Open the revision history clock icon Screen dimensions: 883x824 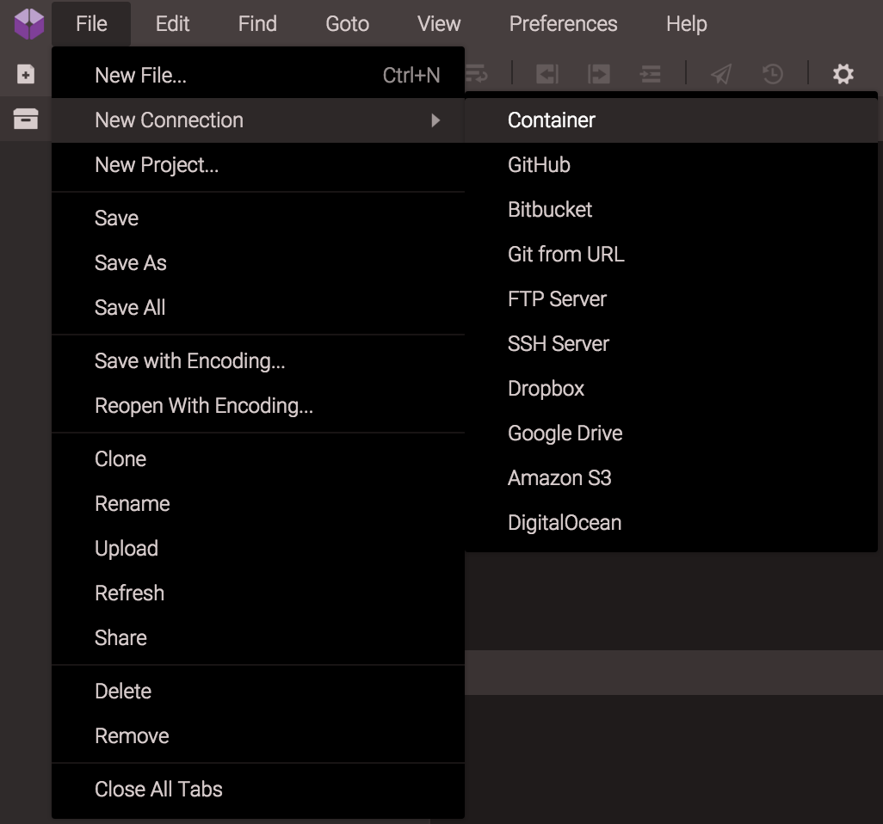coord(773,75)
